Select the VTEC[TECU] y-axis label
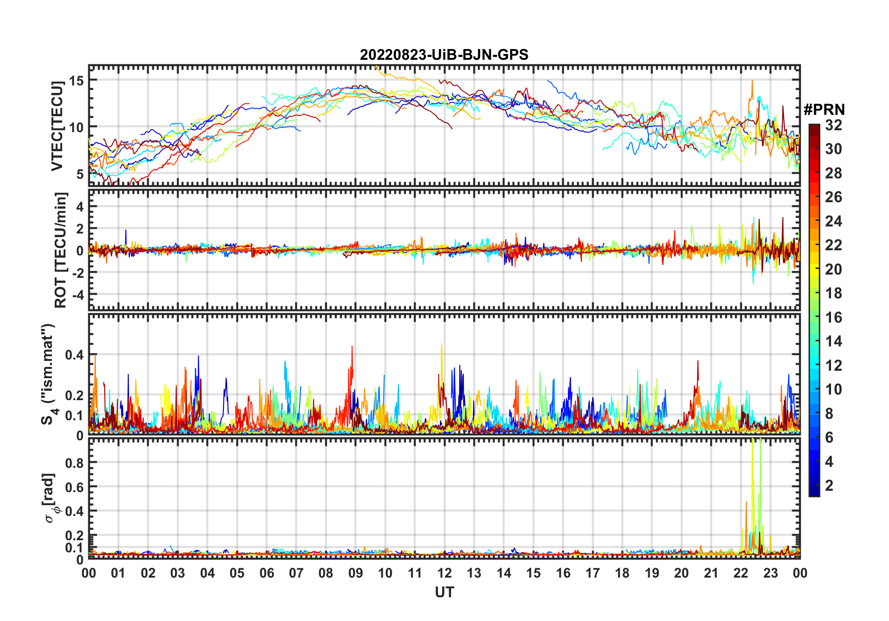Screen dimensions: 889x621 57,126
